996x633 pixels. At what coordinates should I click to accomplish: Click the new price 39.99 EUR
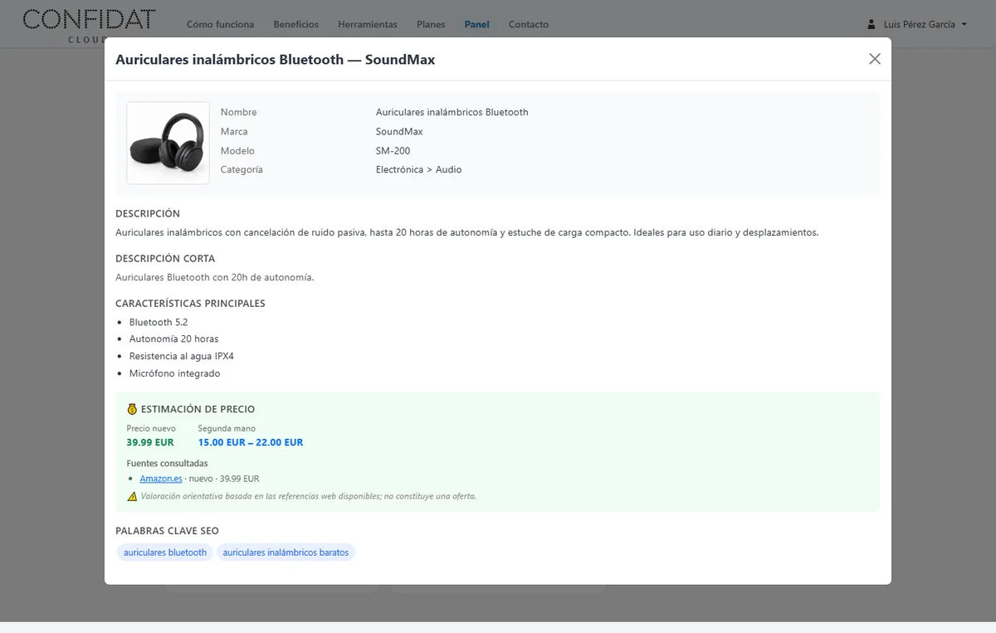click(150, 442)
